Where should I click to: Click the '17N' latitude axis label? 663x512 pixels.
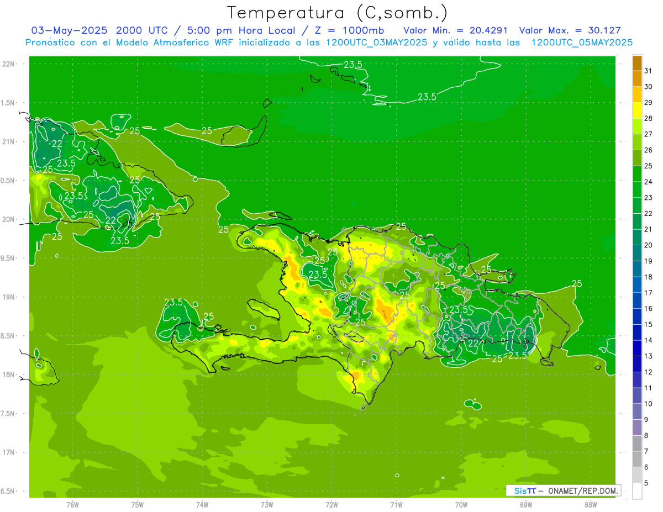[x=8, y=452]
